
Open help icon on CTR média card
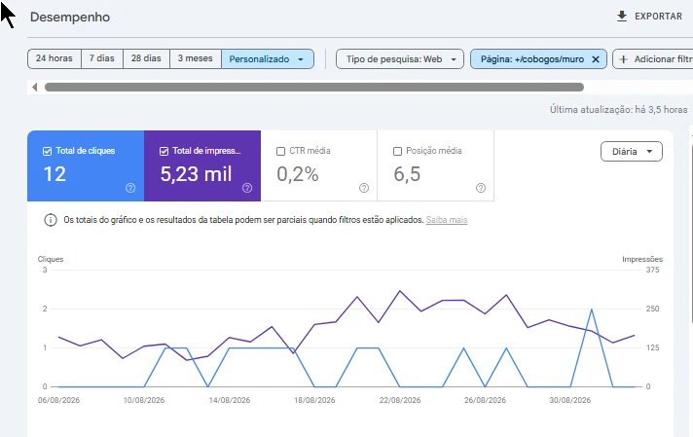(364, 188)
